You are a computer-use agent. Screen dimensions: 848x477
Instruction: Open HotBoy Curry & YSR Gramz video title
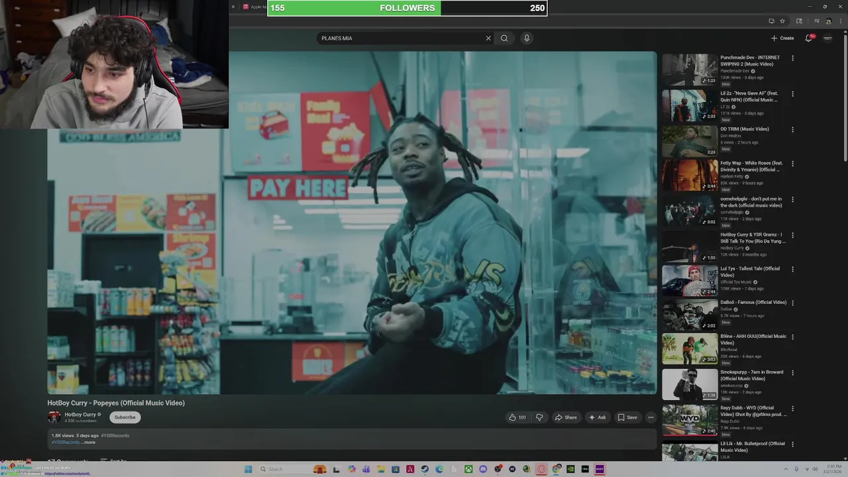[x=753, y=238]
